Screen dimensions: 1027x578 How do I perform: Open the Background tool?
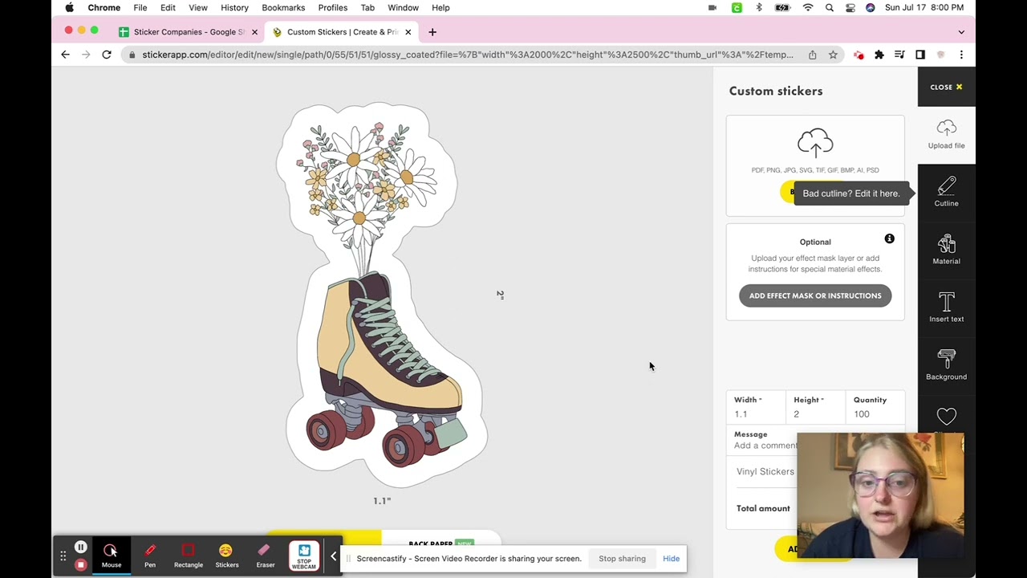pyautogui.click(x=946, y=366)
